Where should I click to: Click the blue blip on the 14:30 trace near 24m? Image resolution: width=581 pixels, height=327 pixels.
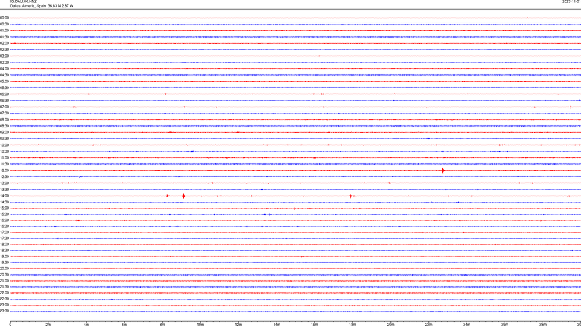pyautogui.click(x=458, y=202)
